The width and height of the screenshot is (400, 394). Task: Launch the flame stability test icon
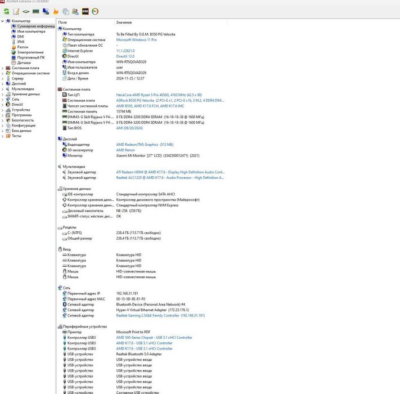click(x=56, y=11)
